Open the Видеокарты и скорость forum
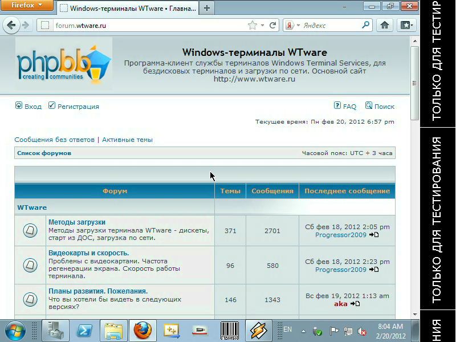The height and width of the screenshot is (342, 456). tap(88, 253)
